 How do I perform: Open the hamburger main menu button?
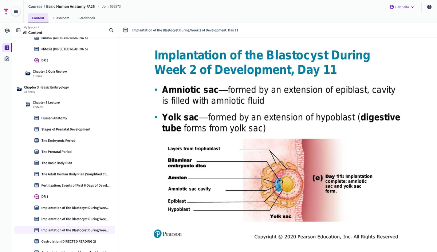16,12
